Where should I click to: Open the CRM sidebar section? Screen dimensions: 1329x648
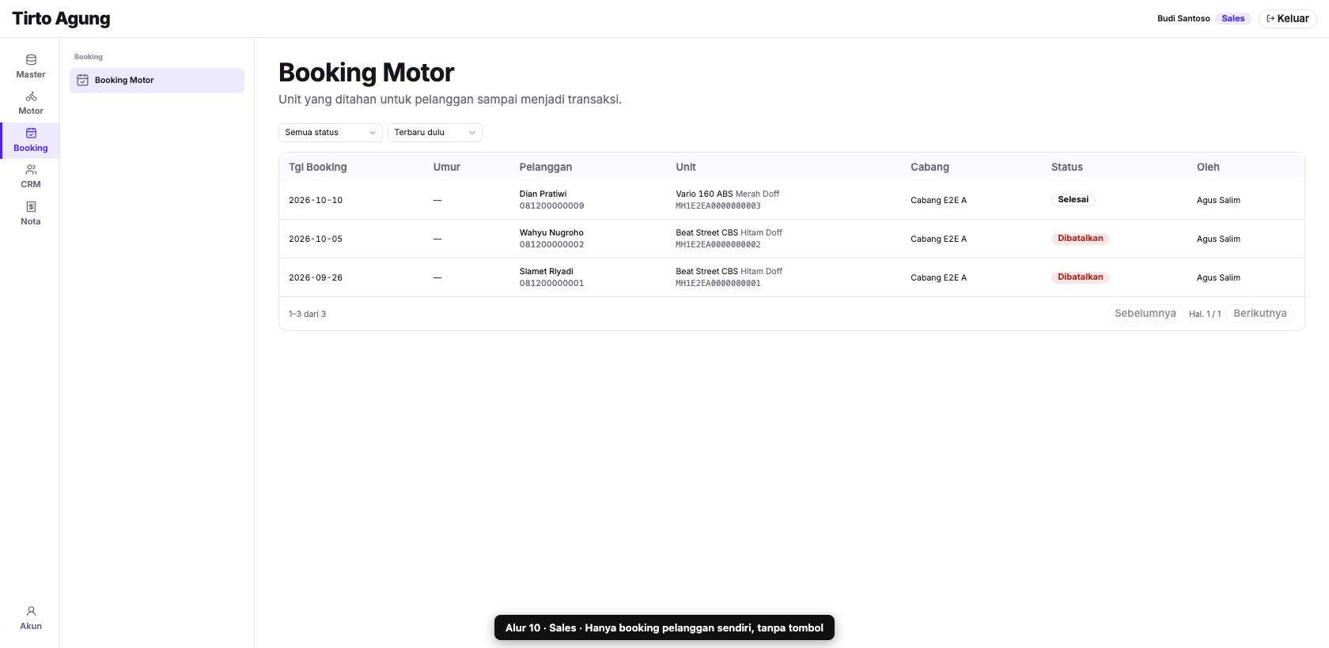pos(30,177)
